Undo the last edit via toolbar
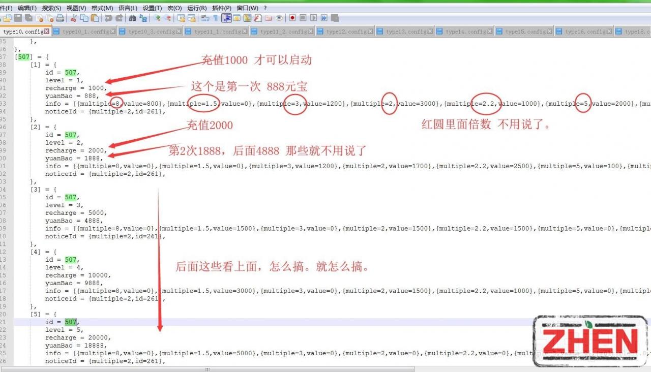651x372 pixels. coord(108,18)
